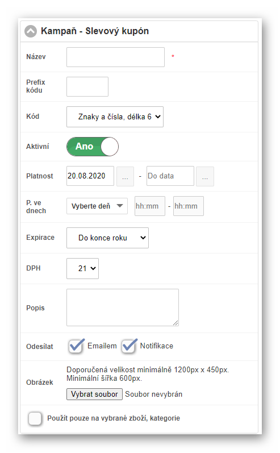280x453 pixels.
Task: Click the Do data date field
Action: pos(170,176)
